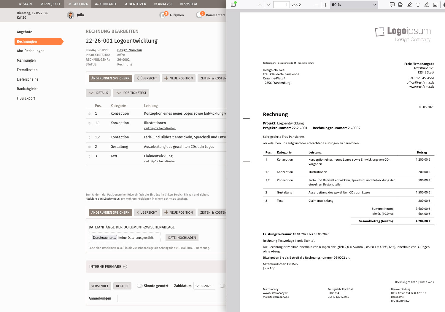Click the Datei hochladen button
Image resolution: width=445 pixels, height=312 pixels.
pos(182,238)
